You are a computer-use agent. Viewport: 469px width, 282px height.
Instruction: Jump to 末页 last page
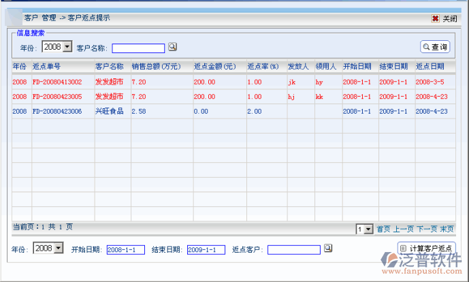tap(447, 230)
